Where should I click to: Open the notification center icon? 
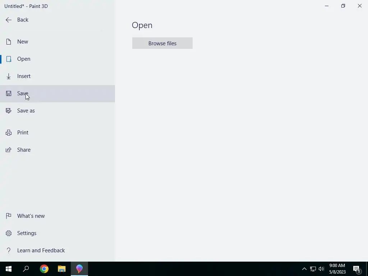click(357, 269)
